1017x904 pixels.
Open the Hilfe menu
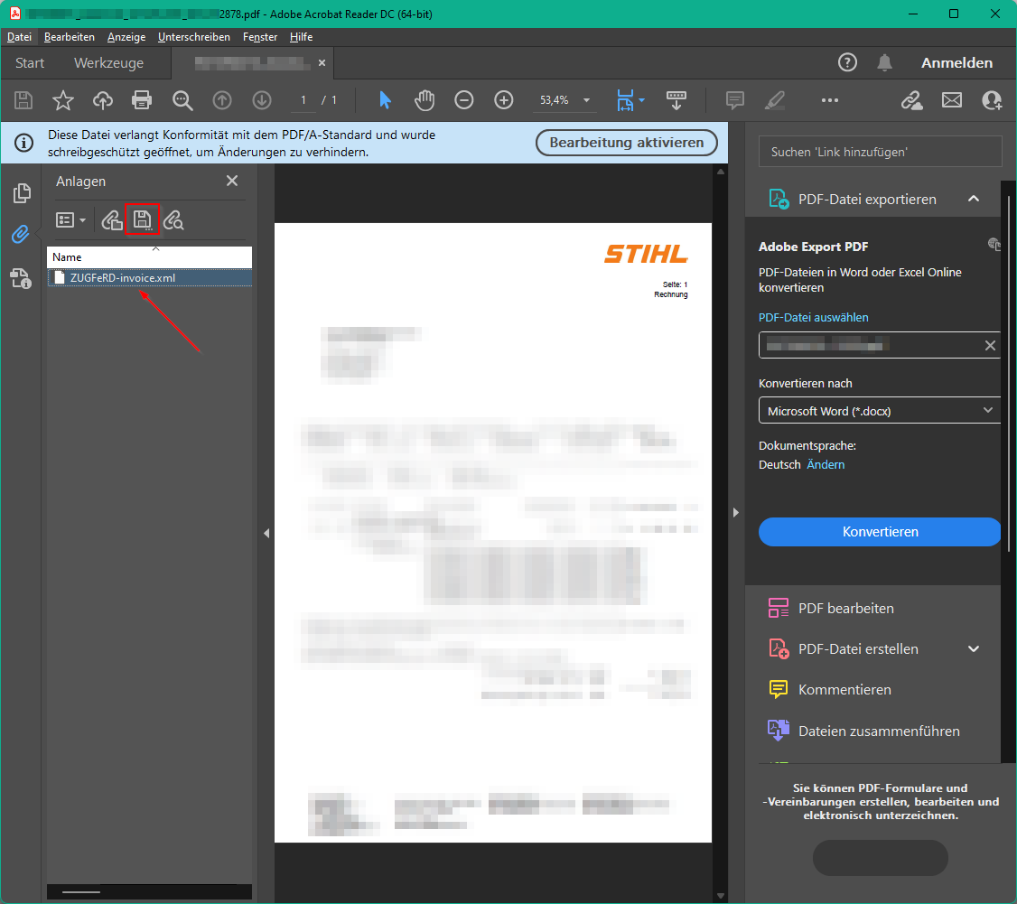[301, 37]
